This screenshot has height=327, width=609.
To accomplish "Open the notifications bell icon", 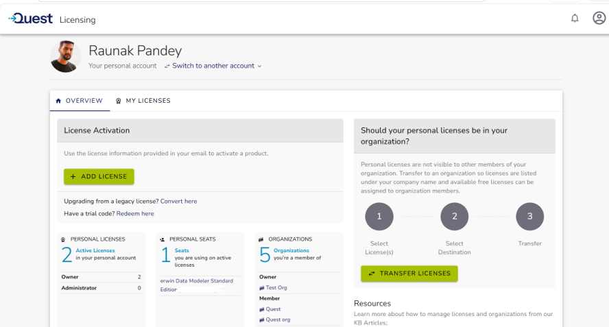I will [575, 19].
